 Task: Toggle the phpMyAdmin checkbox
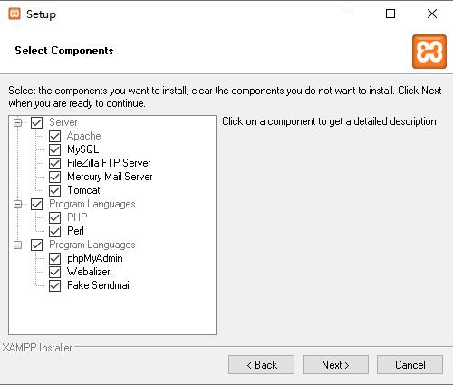[54, 258]
